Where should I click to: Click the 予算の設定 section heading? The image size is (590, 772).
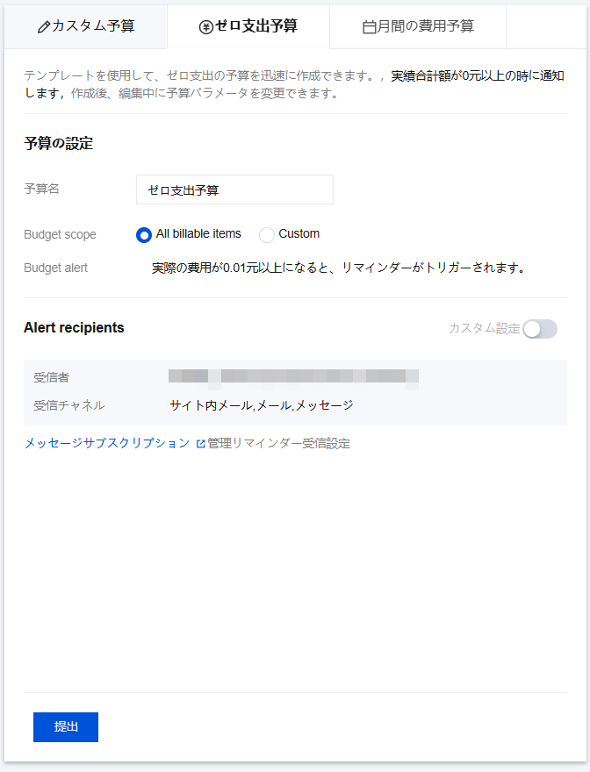click(x=59, y=143)
